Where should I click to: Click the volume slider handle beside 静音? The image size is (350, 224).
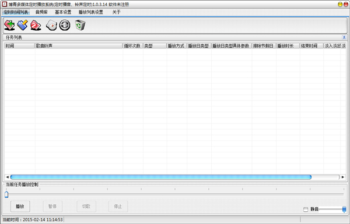344,209
